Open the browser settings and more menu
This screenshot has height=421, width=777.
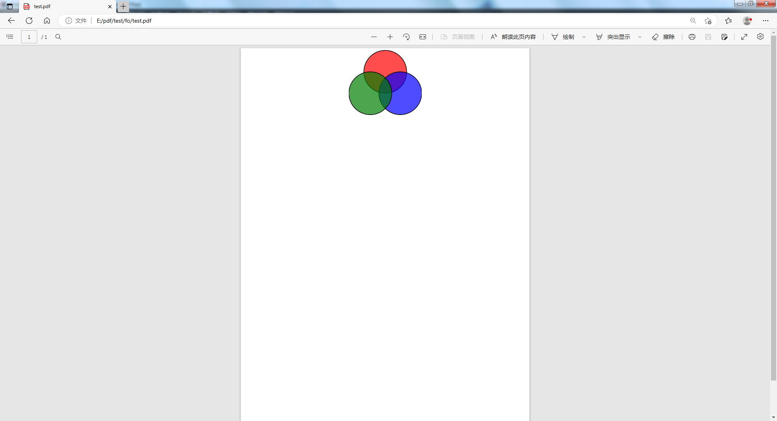point(765,21)
